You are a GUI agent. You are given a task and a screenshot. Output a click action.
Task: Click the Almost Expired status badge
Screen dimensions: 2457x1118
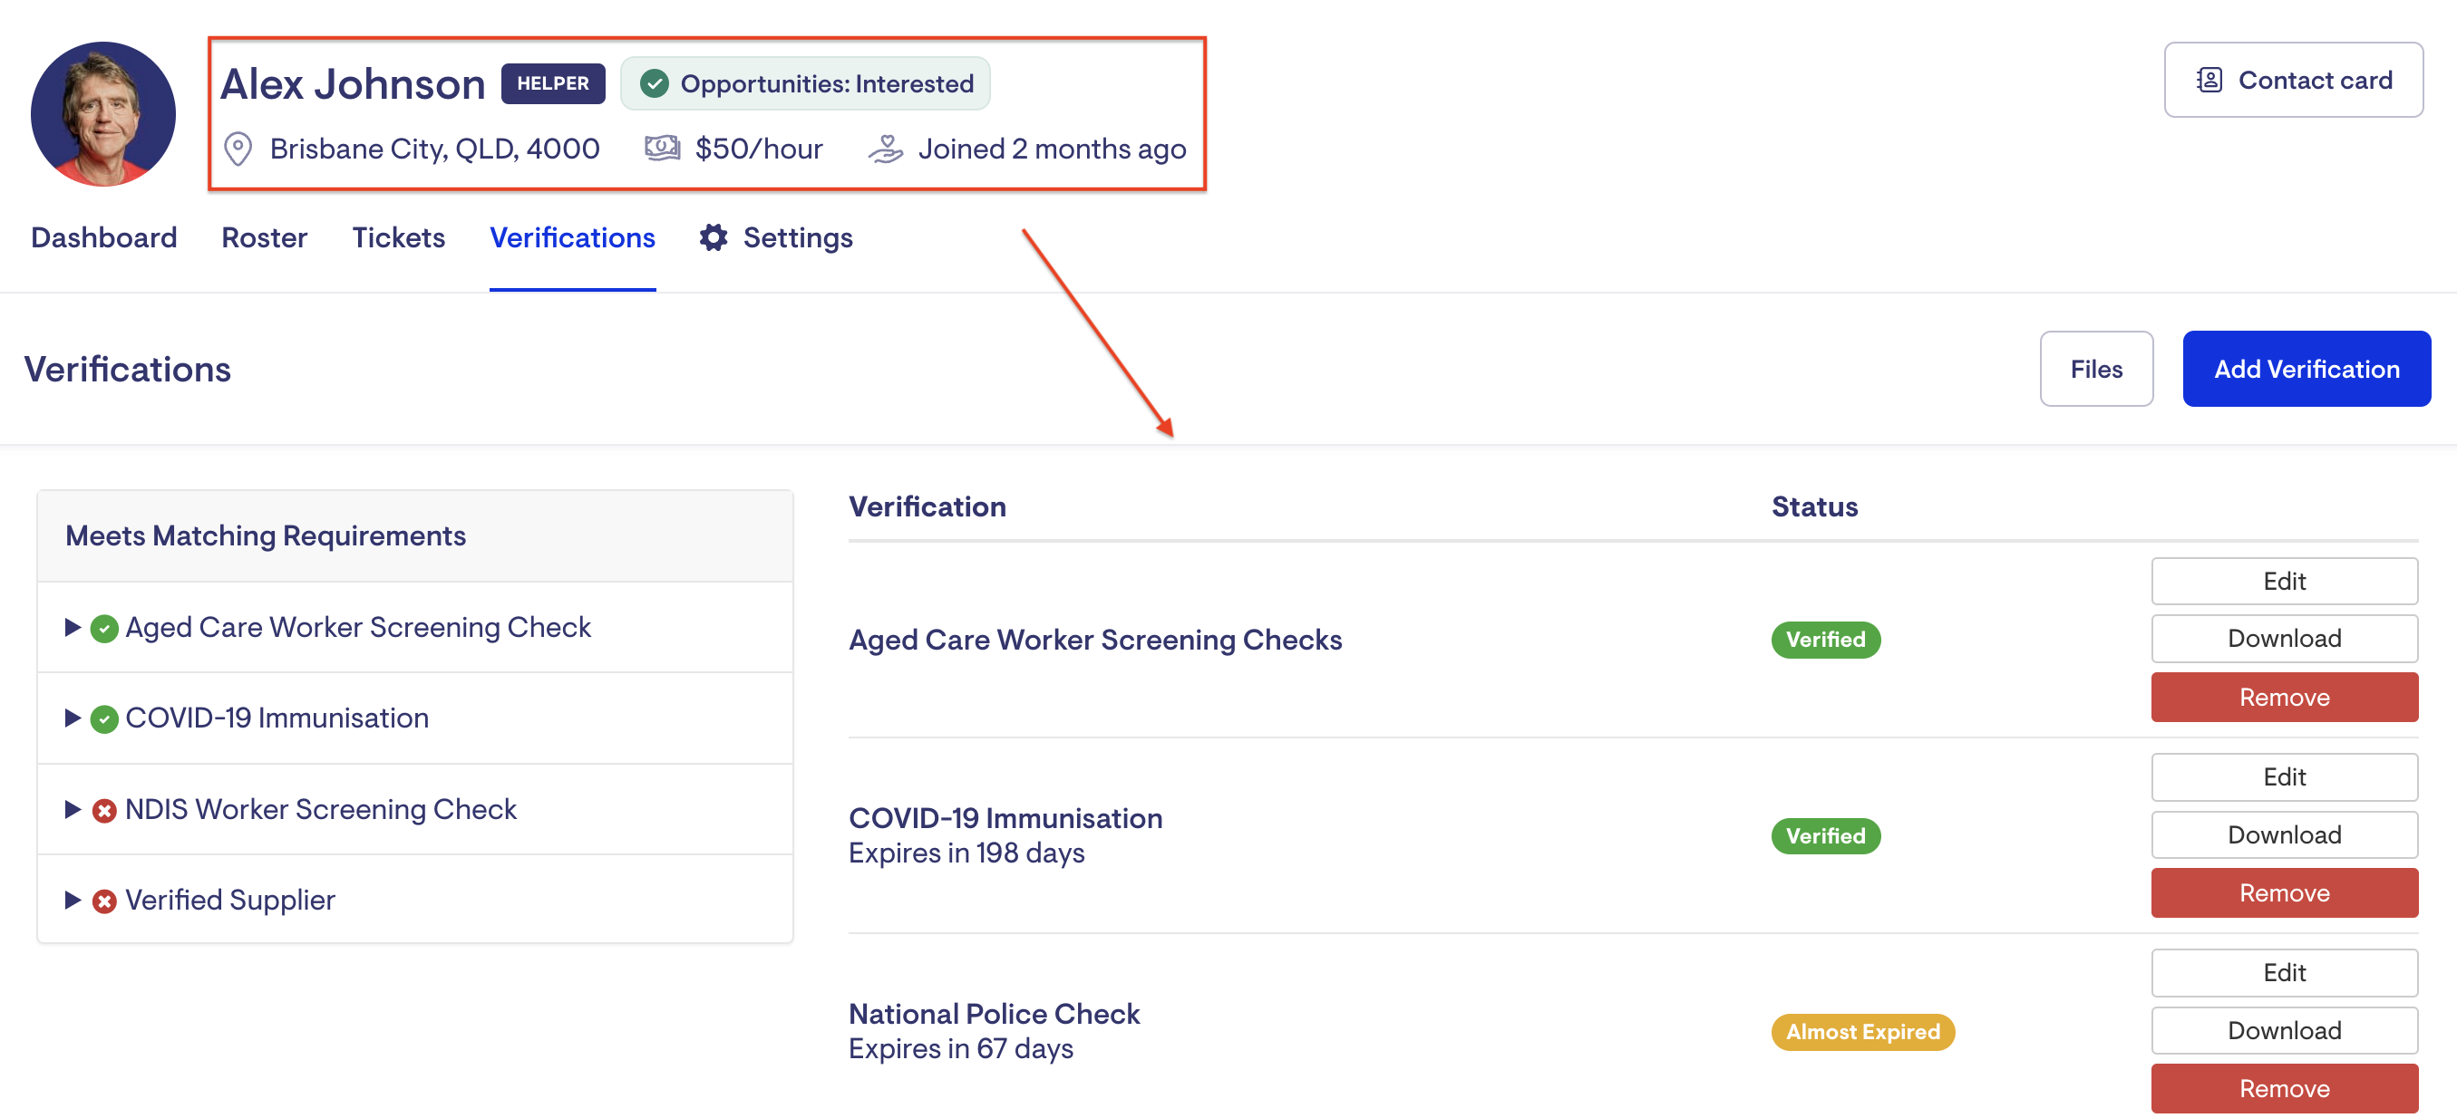1862,1031
